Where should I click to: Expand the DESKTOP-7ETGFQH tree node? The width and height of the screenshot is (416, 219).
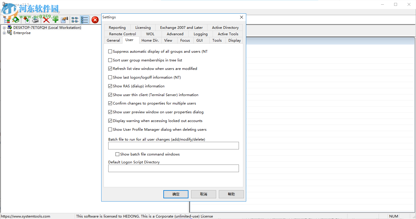4,28
